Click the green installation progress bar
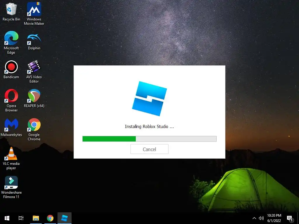The image size is (299, 224). 149,139
